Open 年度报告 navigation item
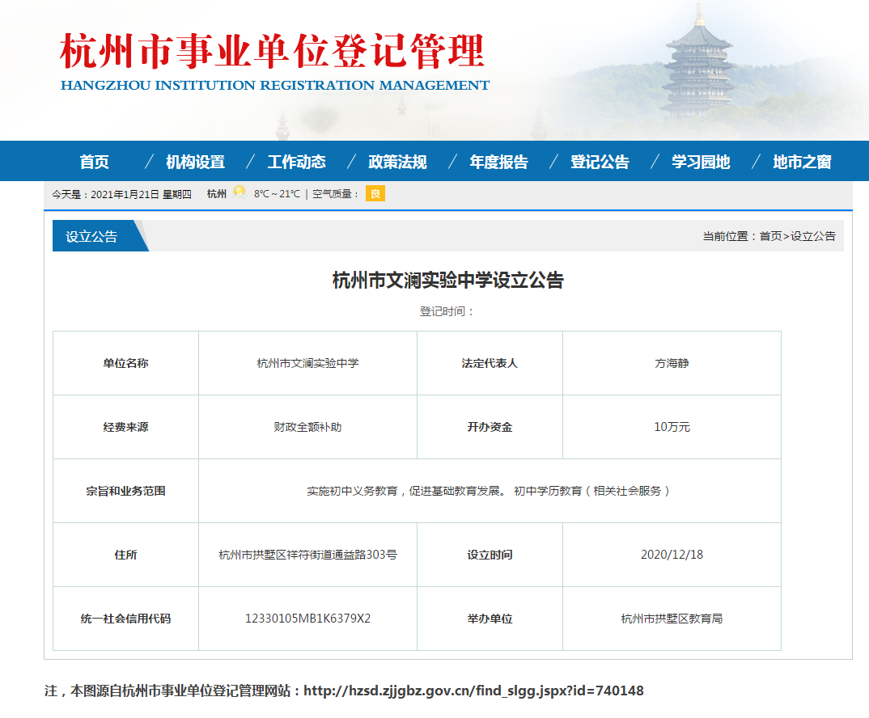The image size is (869, 718). point(498,162)
